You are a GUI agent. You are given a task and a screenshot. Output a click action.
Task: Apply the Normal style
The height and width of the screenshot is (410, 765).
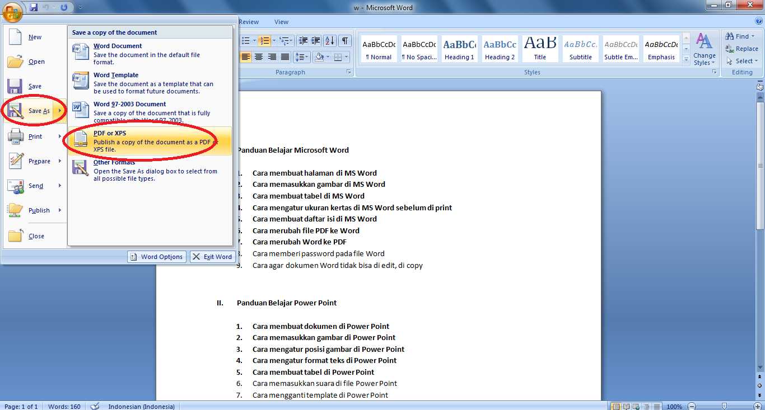[x=379, y=49]
